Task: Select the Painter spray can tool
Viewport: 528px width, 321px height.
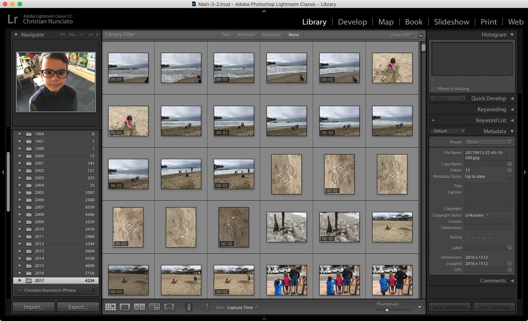Action: point(189,307)
